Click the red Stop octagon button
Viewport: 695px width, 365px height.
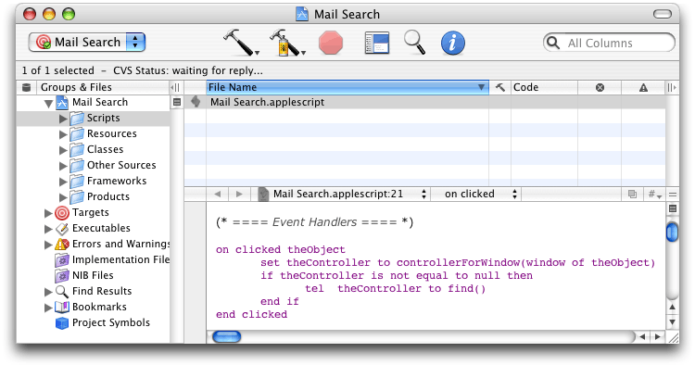click(x=331, y=43)
